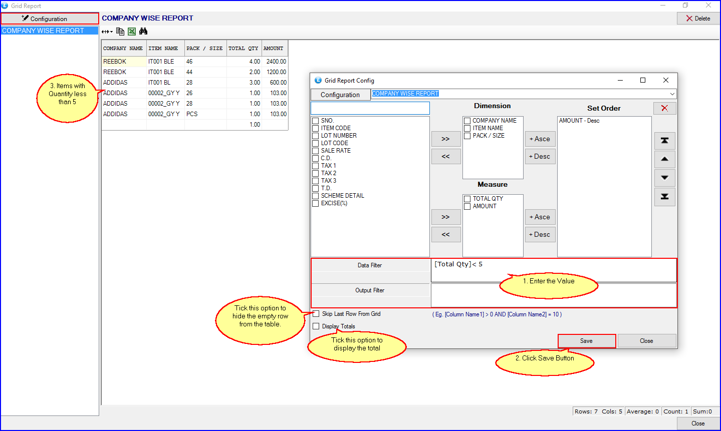Click the PACK / SIZE column header

205,49
